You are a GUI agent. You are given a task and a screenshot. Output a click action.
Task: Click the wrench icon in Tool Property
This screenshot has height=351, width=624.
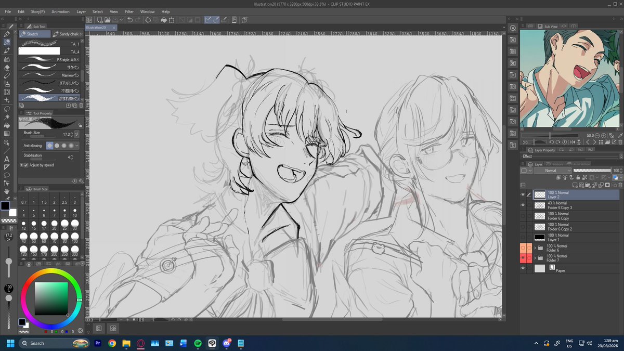[x=82, y=181]
